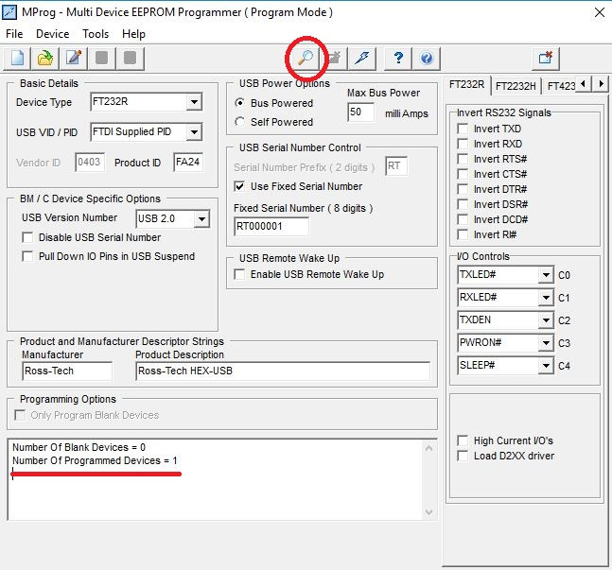
Task: Click the New template toolbar icon
Action: [x=18, y=59]
